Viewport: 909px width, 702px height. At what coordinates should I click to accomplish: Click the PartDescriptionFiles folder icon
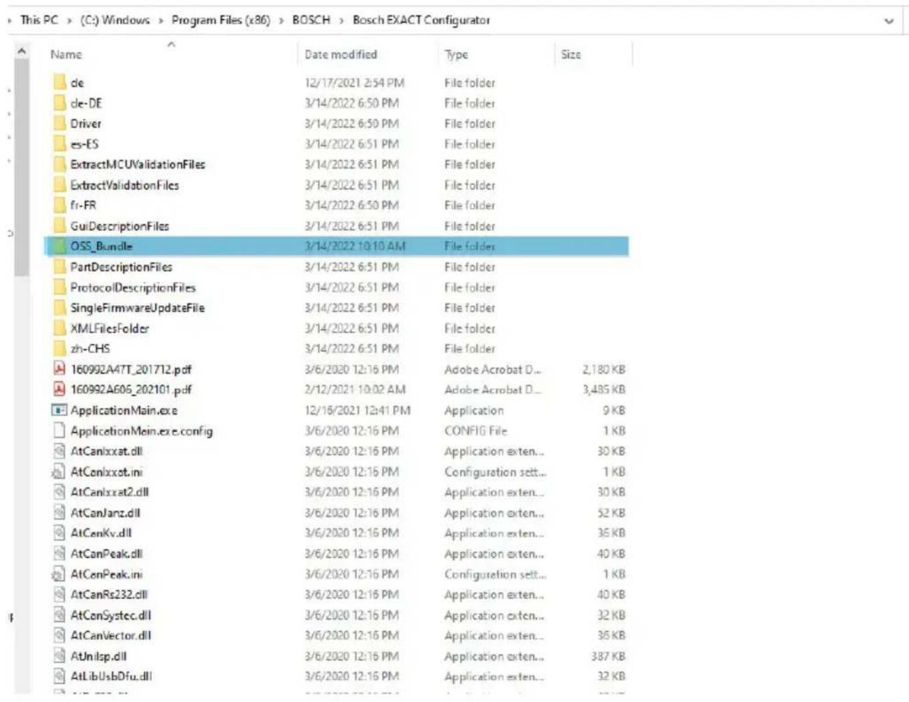coord(59,267)
